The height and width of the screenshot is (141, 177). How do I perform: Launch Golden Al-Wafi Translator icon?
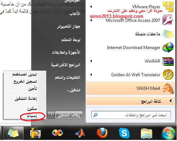(x=168, y=75)
